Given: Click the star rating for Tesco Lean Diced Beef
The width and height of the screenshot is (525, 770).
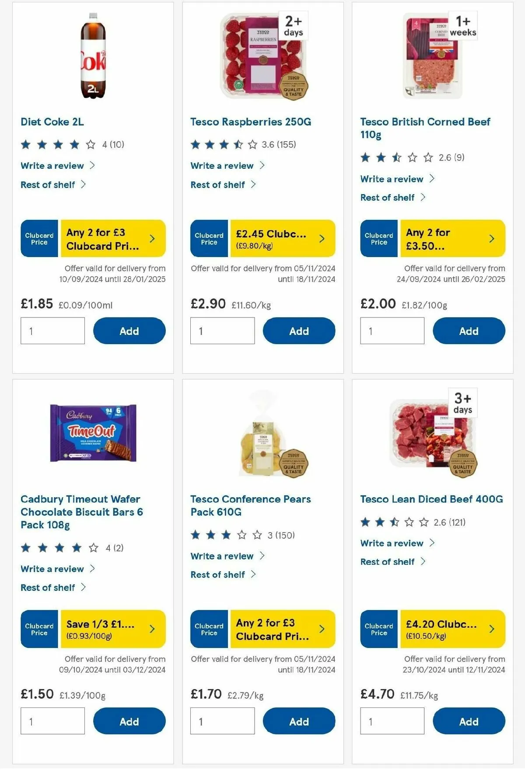Looking at the screenshot, I should [x=394, y=522].
